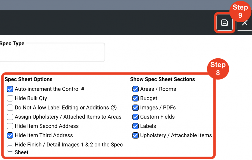
Task: Enable Hide Item Second Address checkbox
Action: coord(10,126)
